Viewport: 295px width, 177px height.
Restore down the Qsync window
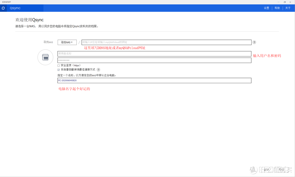click(285, 2)
